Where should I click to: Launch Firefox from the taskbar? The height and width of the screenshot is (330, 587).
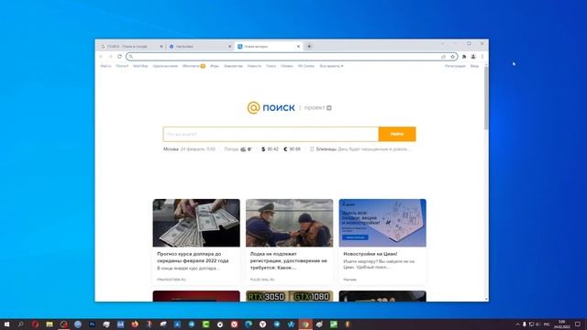[135, 324]
